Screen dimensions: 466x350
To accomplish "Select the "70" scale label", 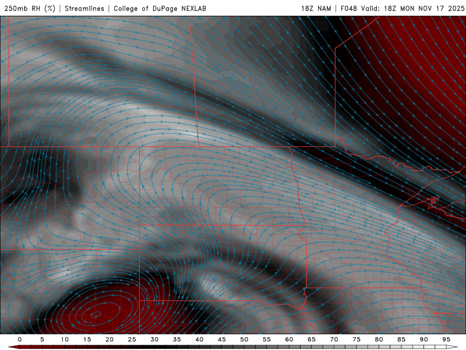I will coord(334,339).
